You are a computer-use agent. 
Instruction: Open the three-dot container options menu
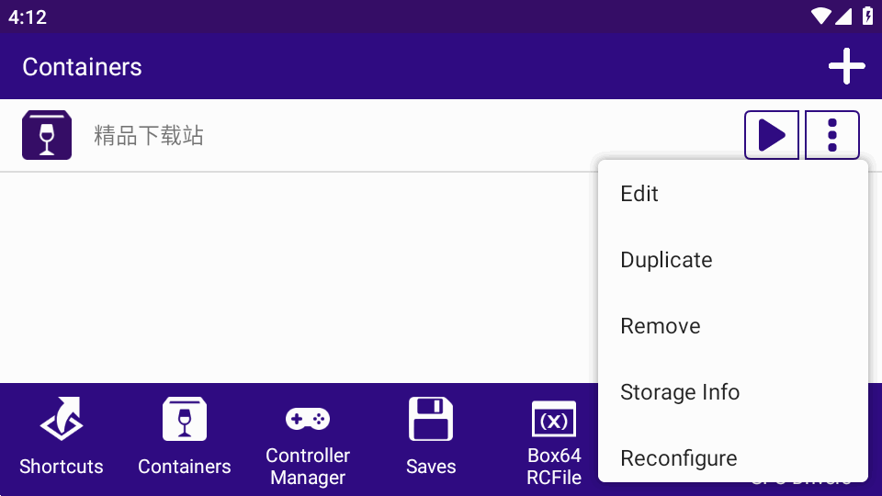831,135
